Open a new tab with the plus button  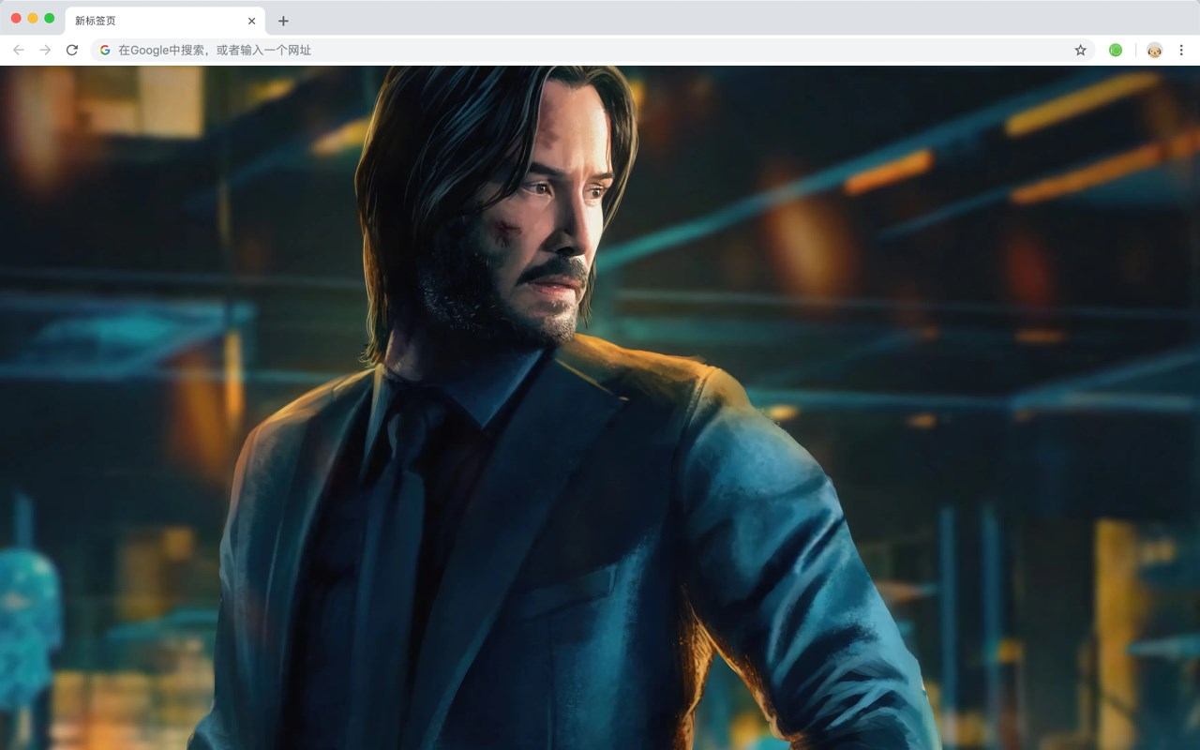[283, 21]
